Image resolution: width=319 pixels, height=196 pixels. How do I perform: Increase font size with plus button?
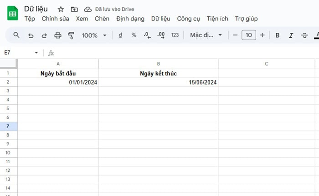(262, 35)
